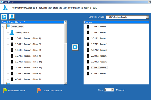This screenshot has height=100, width=151.
Task: Click reader icon for 1.0.7.R1 (Time: 4)
Action: point(12,56)
